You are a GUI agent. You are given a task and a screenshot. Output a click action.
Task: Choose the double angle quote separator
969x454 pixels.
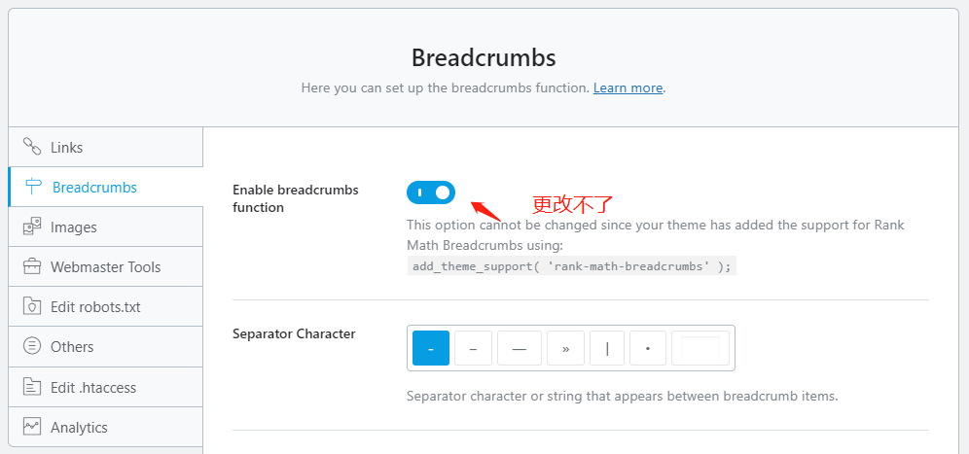click(x=565, y=348)
